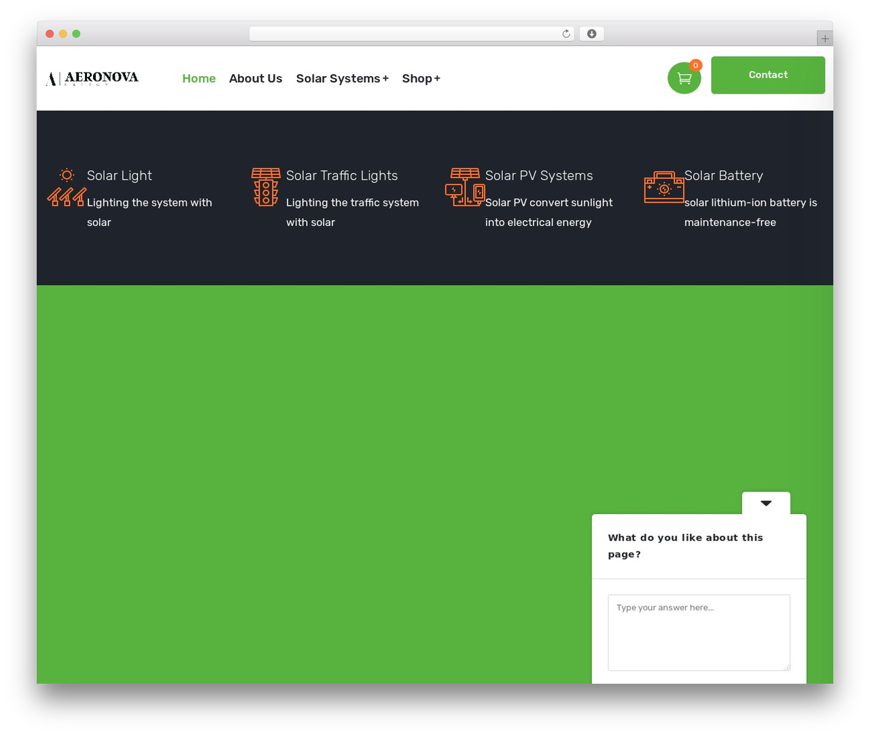Open the Solar Traffic Lights heading

pos(342,175)
